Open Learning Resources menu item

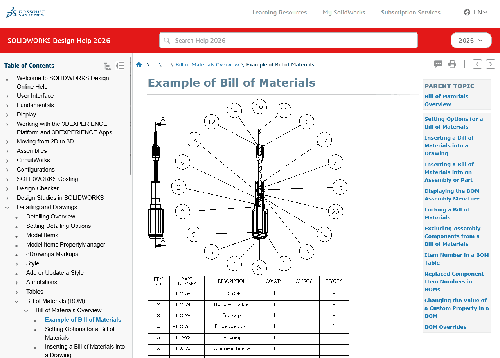279,13
